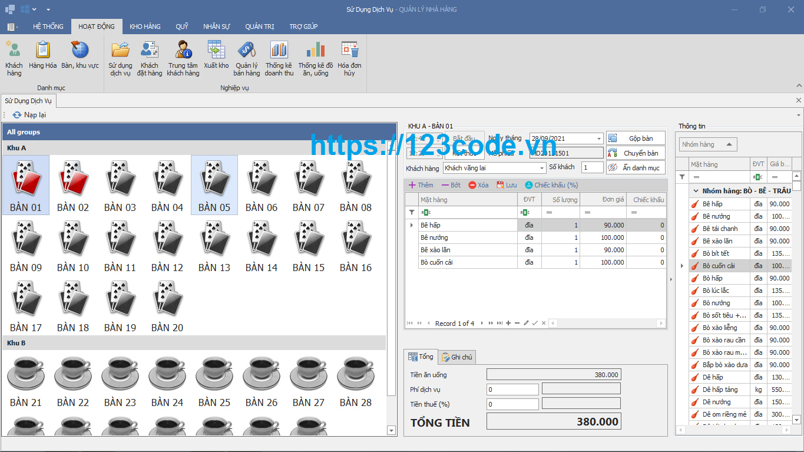Click the Xóa toolbar item
This screenshot has width=804, height=452.
[x=478, y=185]
